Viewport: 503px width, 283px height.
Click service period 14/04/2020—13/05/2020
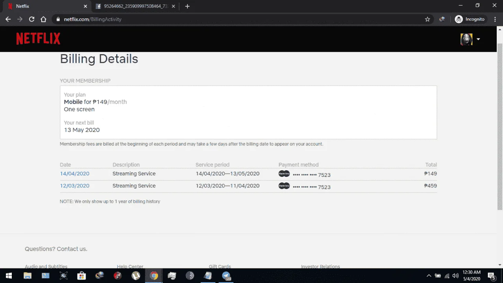click(228, 174)
